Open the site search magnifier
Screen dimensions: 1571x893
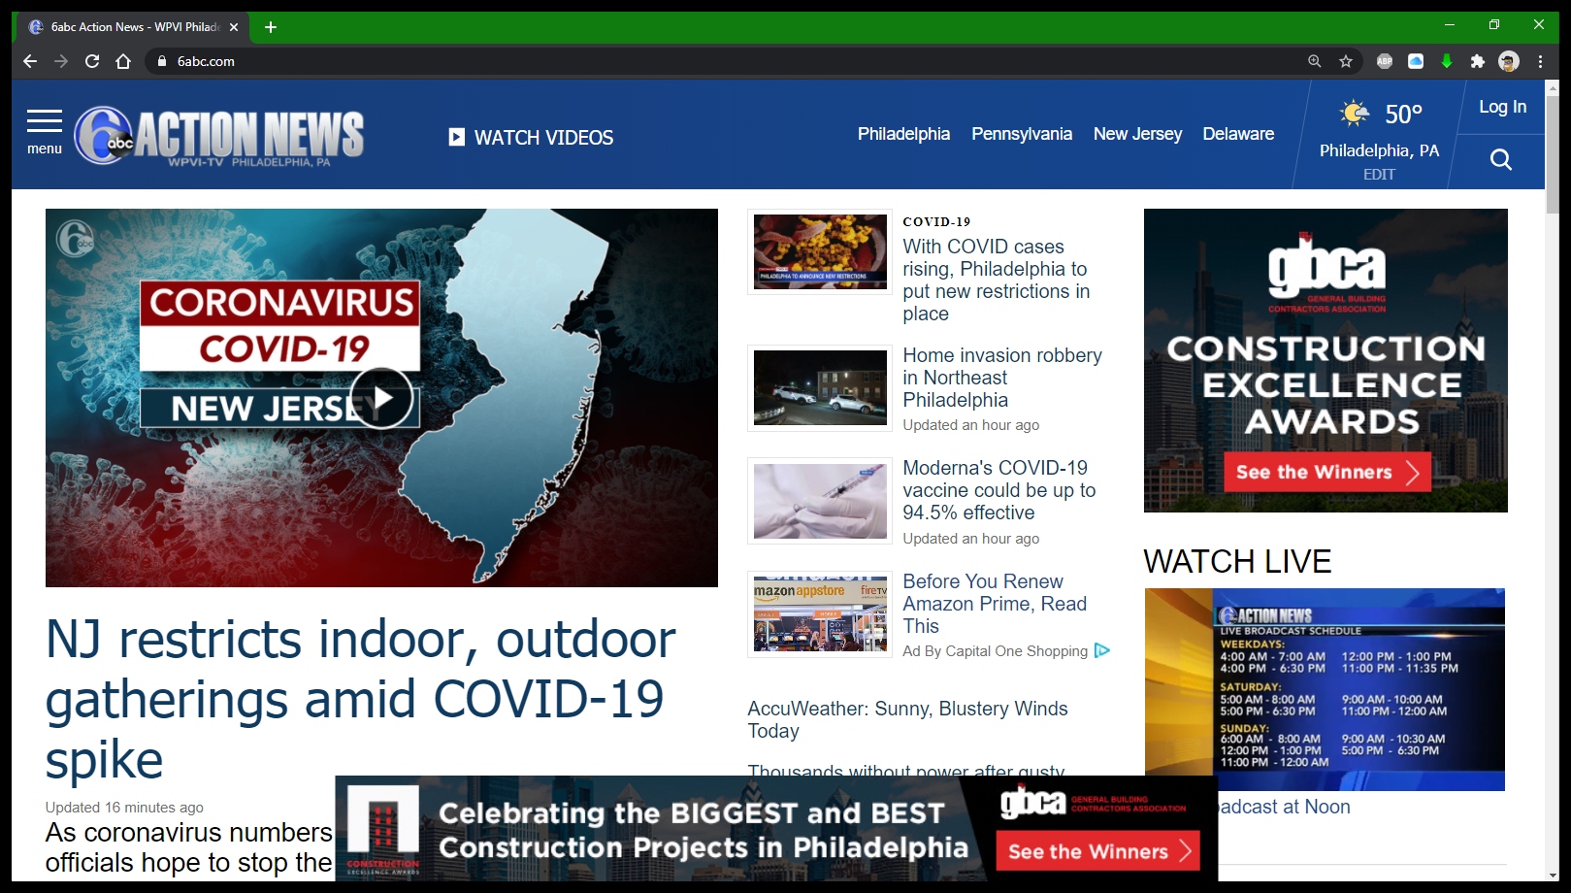(x=1500, y=160)
